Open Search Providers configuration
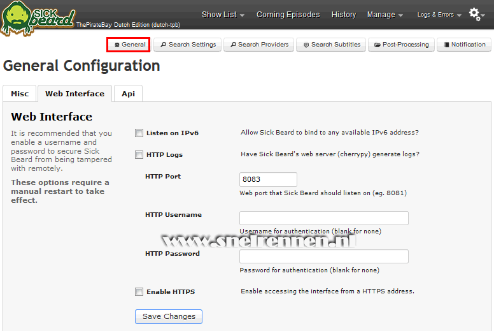Image resolution: width=494 pixels, height=331 pixels. (258, 45)
